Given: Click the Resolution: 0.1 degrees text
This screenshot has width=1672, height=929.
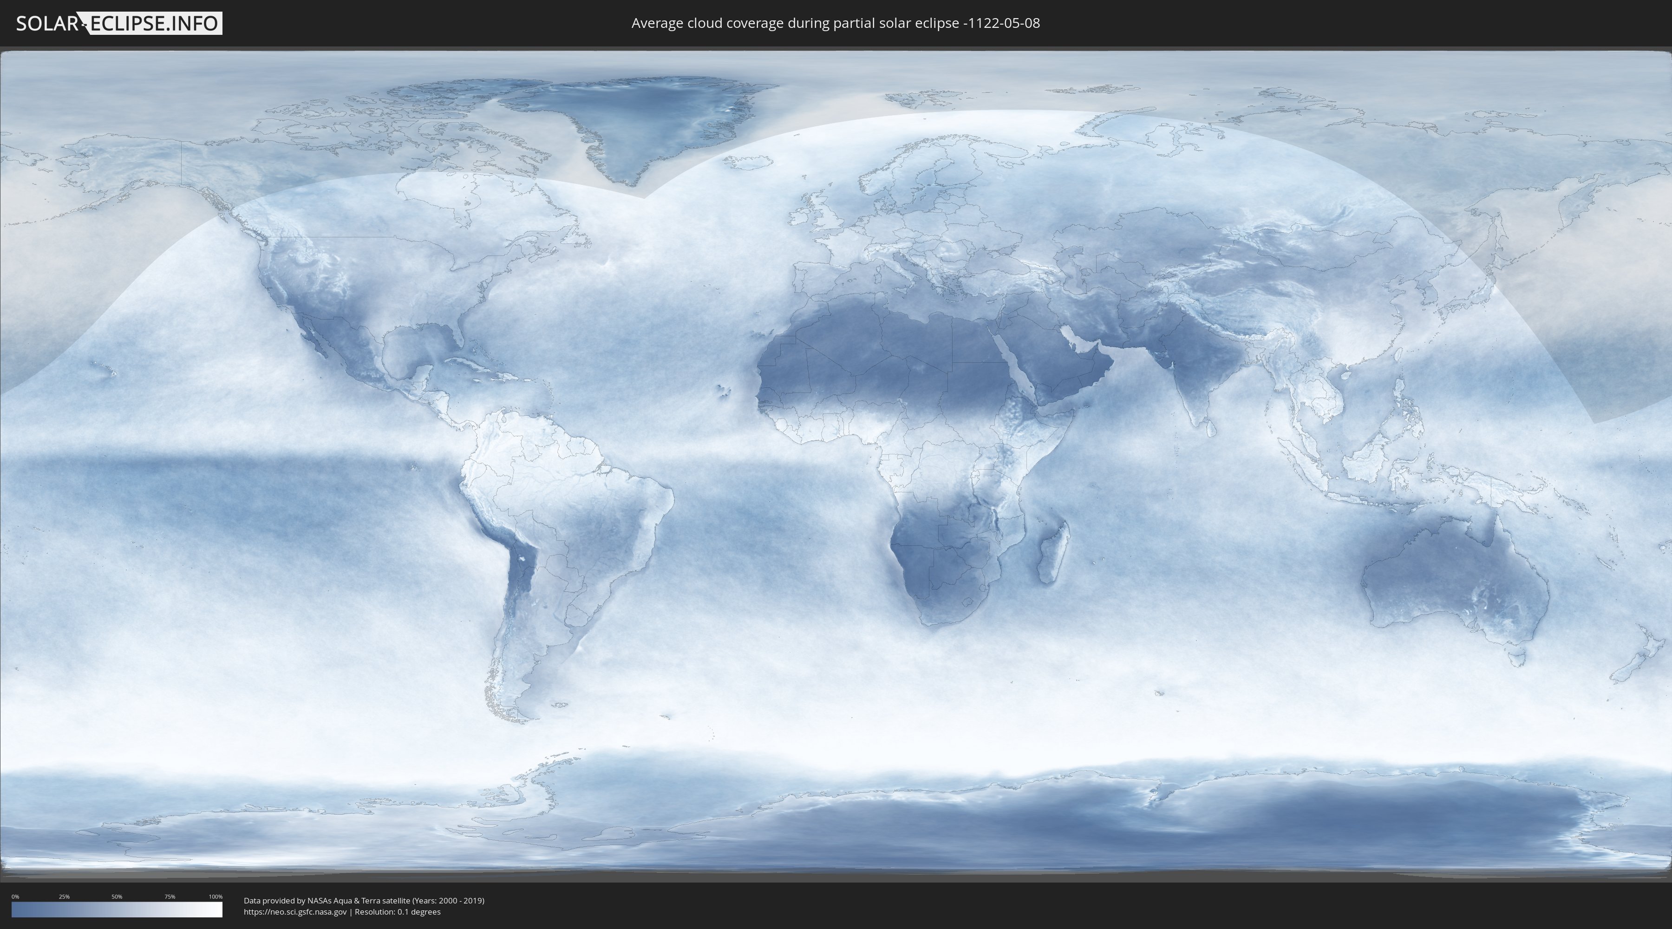Looking at the screenshot, I should click(397, 912).
